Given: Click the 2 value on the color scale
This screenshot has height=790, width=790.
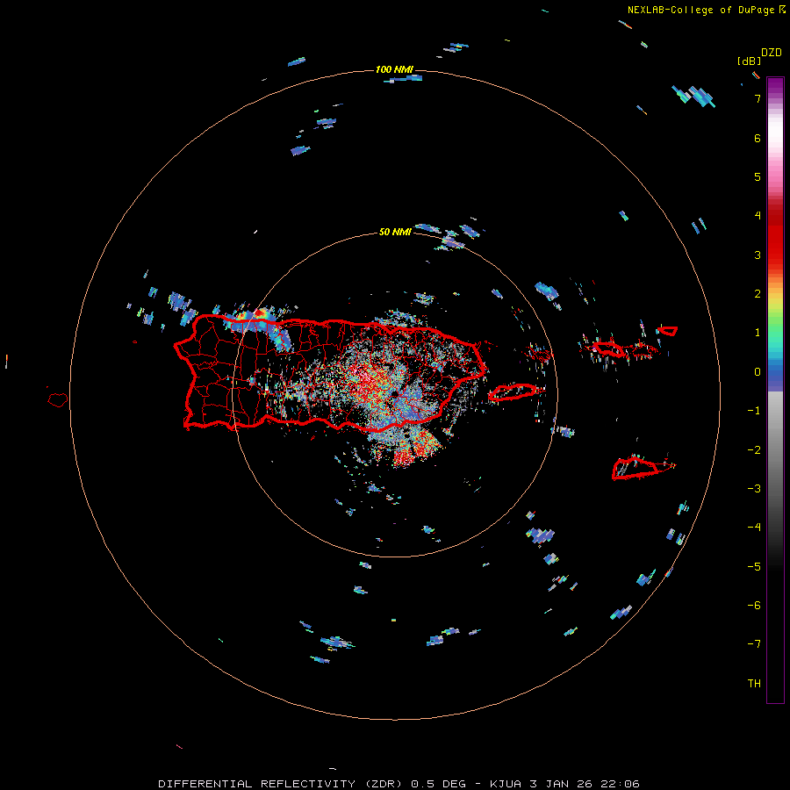Looking at the screenshot, I should pyautogui.click(x=758, y=294).
